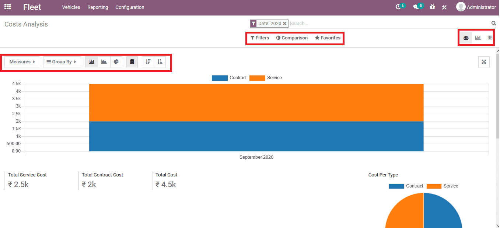The image size is (500, 228).
Task: Remove the Date: 2020 filter facet
Action: [x=284, y=23]
